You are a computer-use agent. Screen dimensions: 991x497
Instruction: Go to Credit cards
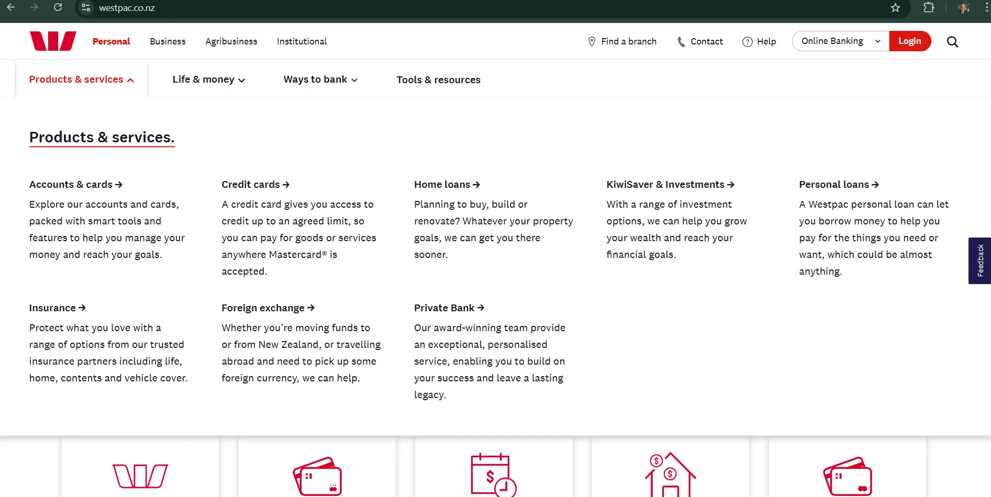pos(255,185)
